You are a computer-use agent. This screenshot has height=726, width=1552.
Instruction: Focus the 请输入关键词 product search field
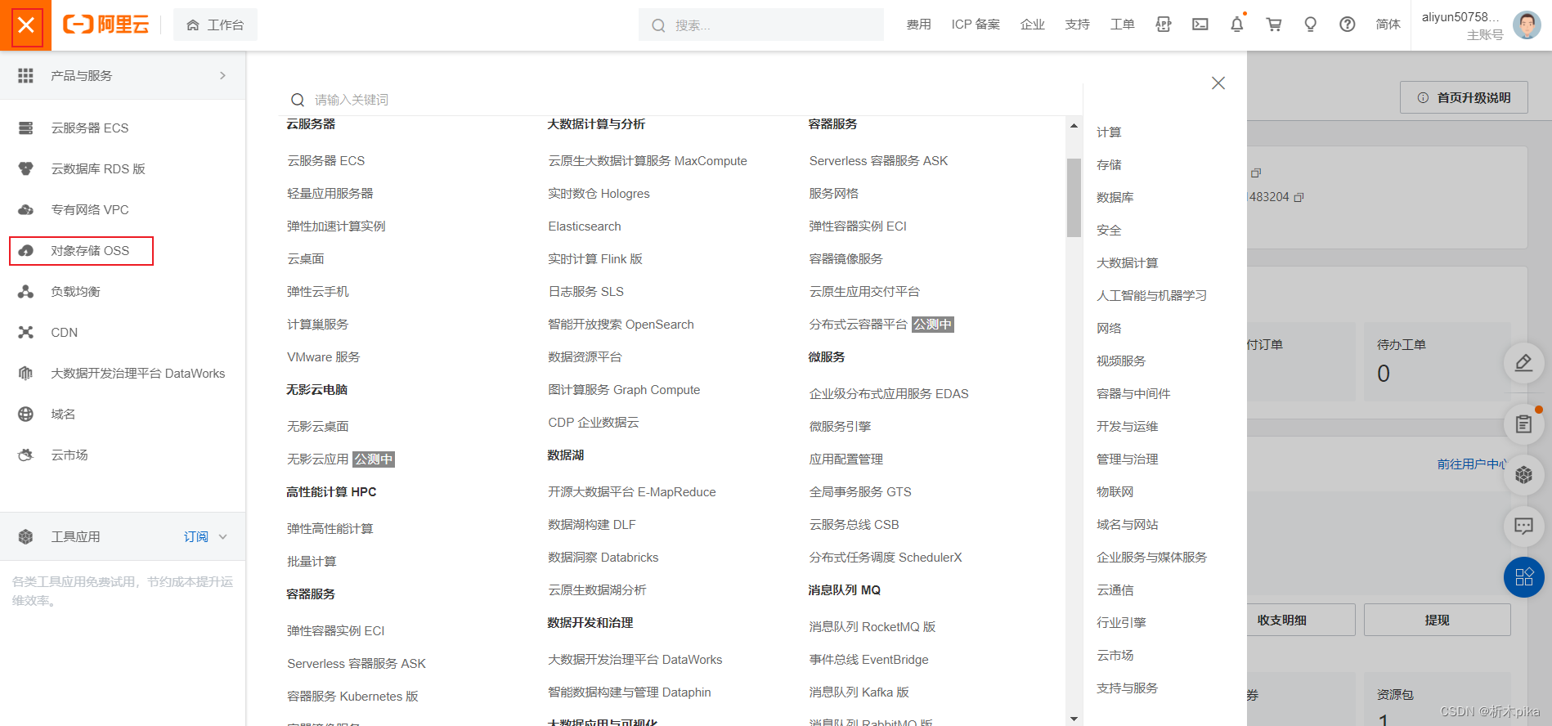(679, 100)
